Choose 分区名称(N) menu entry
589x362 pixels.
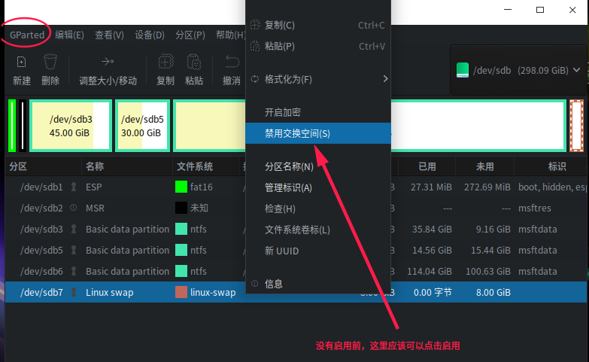tap(318, 166)
